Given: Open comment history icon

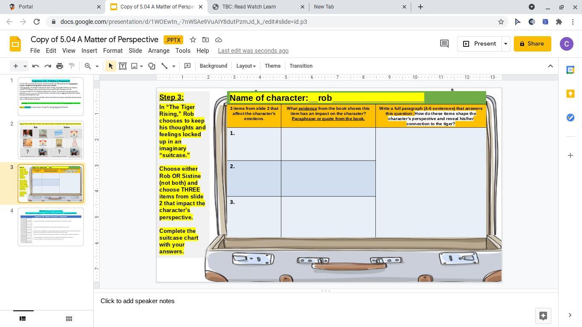Looking at the screenshot, I should click(x=444, y=44).
